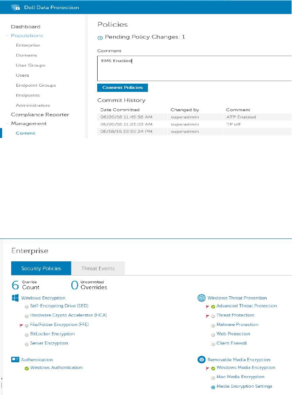The width and height of the screenshot is (292, 395).
Task: Click red flag beside Advanced Threat Protection
Action: click(x=208, y=307)
